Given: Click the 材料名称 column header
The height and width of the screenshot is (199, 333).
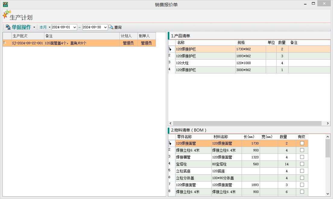Looking at the screenshot, I should click(x=227, y=137).
